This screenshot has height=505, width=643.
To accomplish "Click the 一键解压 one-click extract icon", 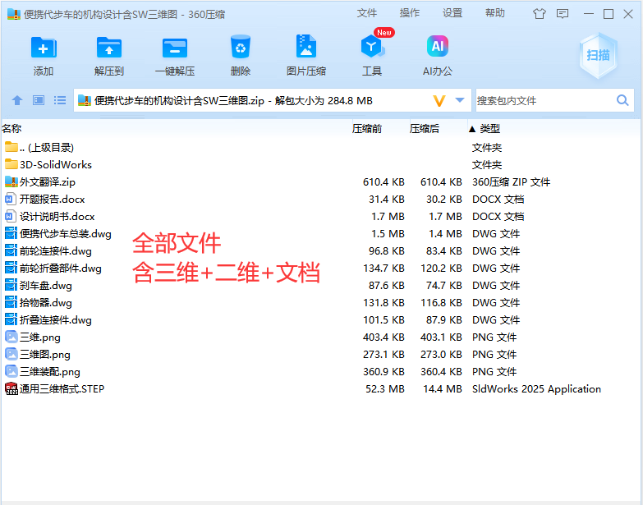I will click(x=175, y=48).
